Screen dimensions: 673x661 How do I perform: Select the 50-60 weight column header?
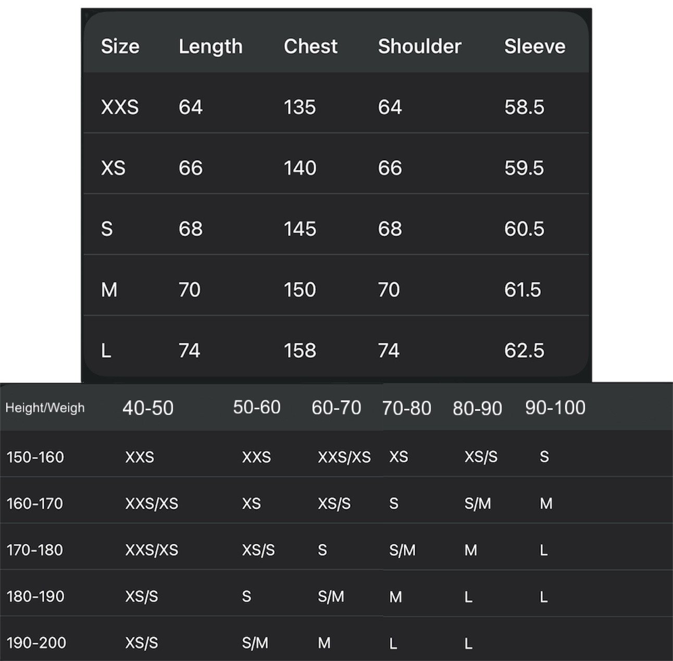coord(256,407)
